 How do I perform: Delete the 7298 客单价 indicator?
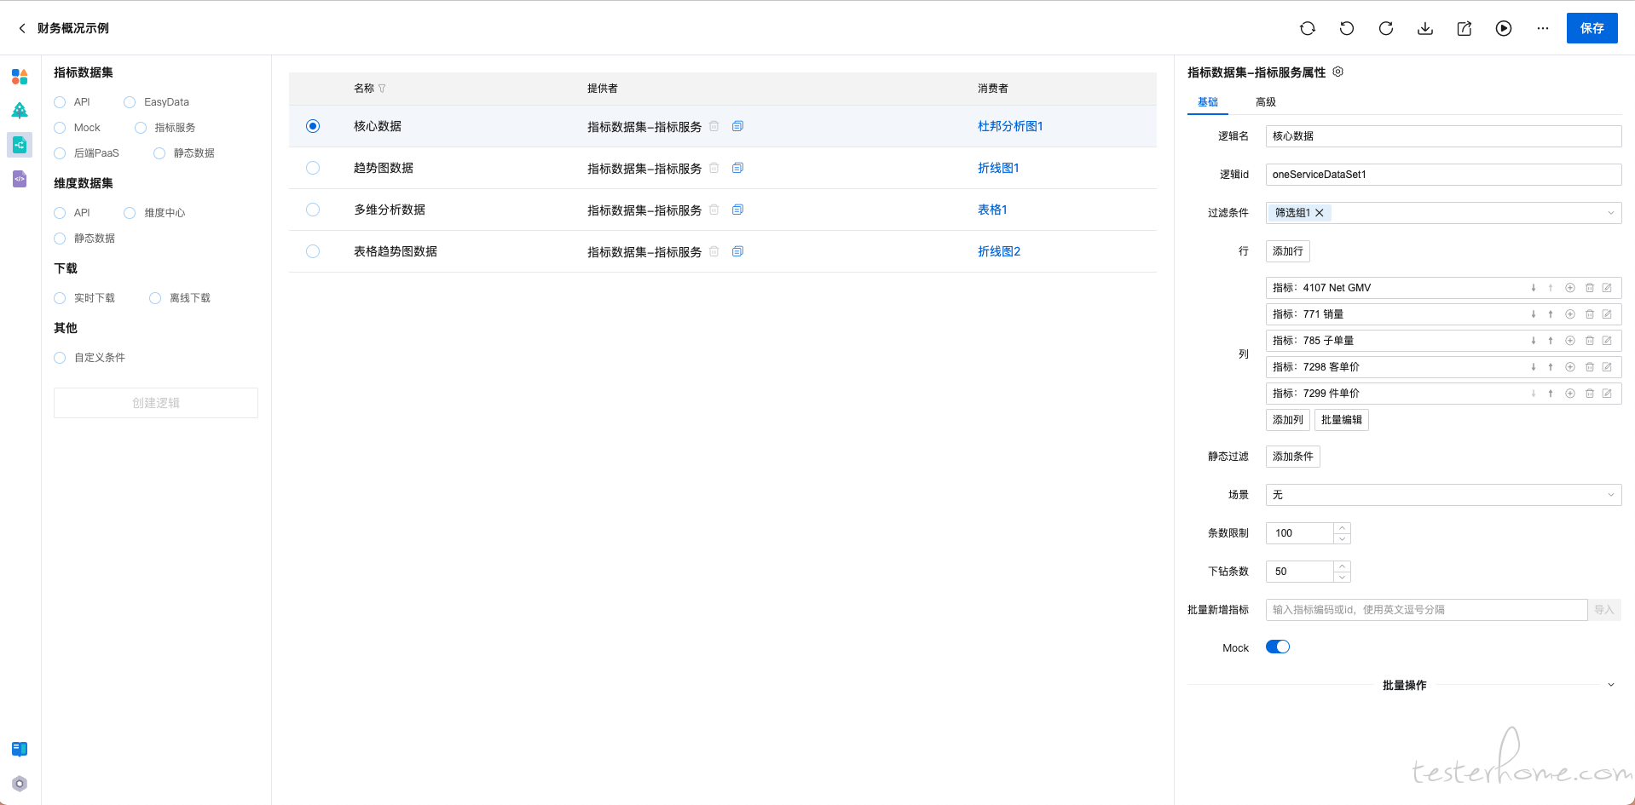pyautogui.click(x=1590, y=367)
